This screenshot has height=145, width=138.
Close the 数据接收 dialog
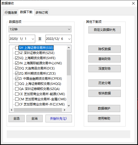click(133, 3)
